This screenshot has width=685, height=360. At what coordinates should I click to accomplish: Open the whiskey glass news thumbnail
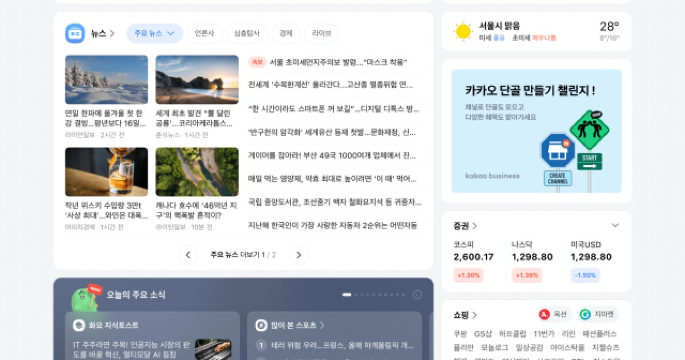pos(106,172)
